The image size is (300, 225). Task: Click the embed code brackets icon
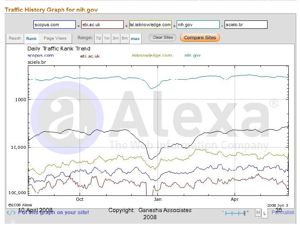11,212
